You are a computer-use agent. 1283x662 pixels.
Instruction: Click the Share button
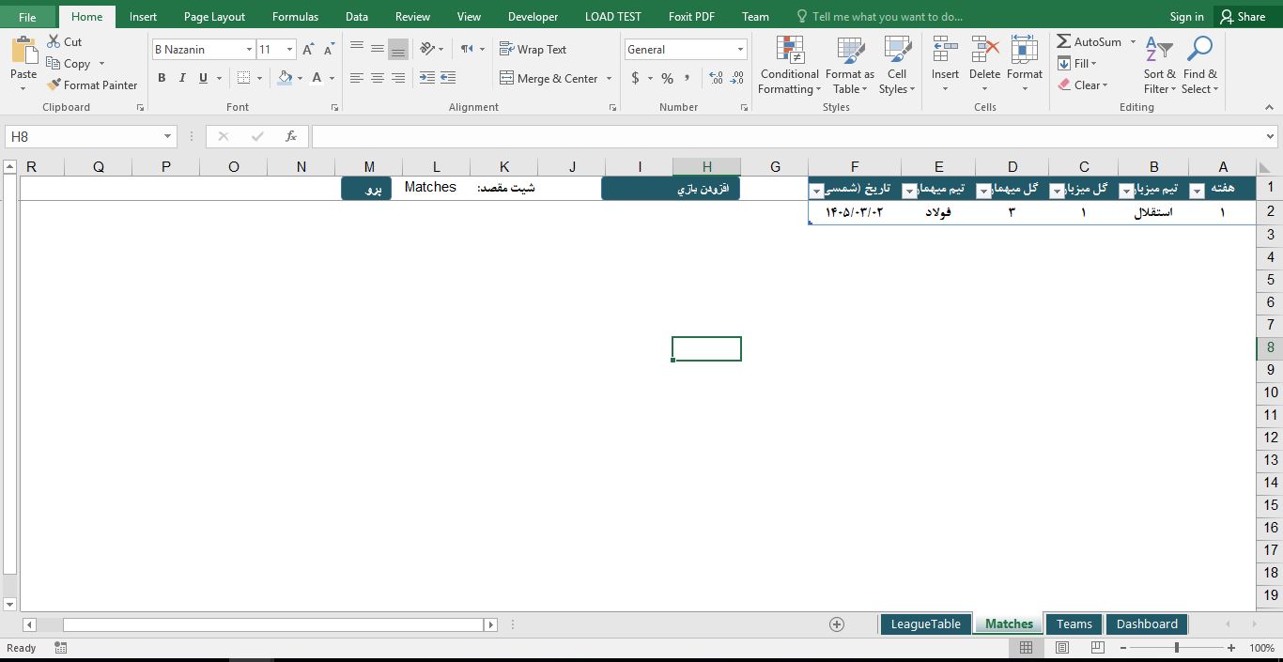click(1242, 16)
